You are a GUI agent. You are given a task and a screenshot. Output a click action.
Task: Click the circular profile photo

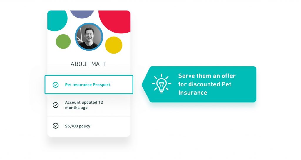click(x=89, y=37)
